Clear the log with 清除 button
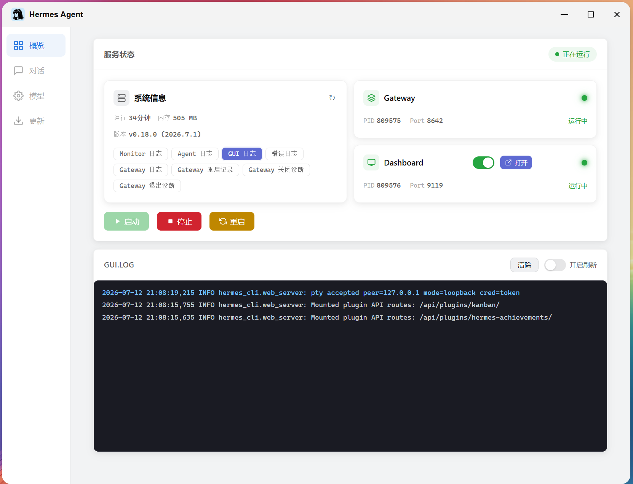This screenshot has width=633, height=484. pyautogui.click(x=524, y=265)
